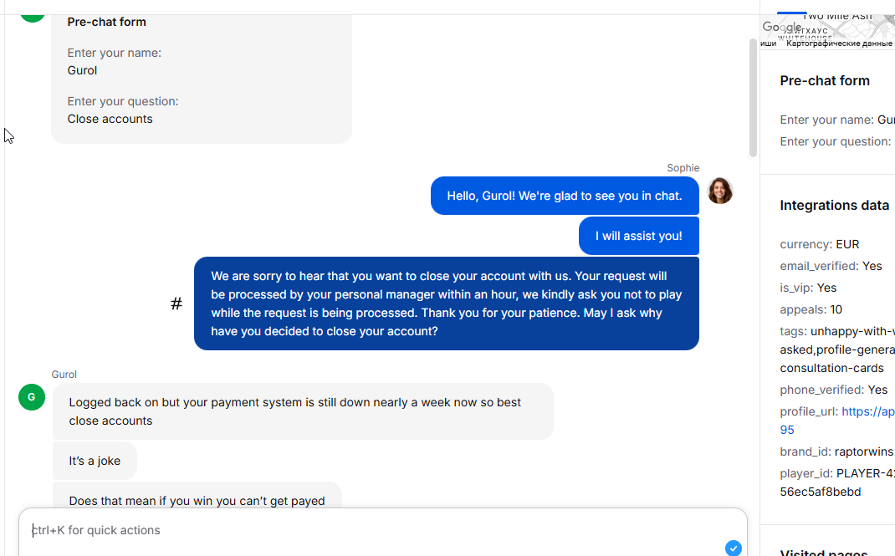895x556 pixels.
Task: Click the 'Hello, Gurol!' greeting message bubble
Action: [x=565, y=196]
